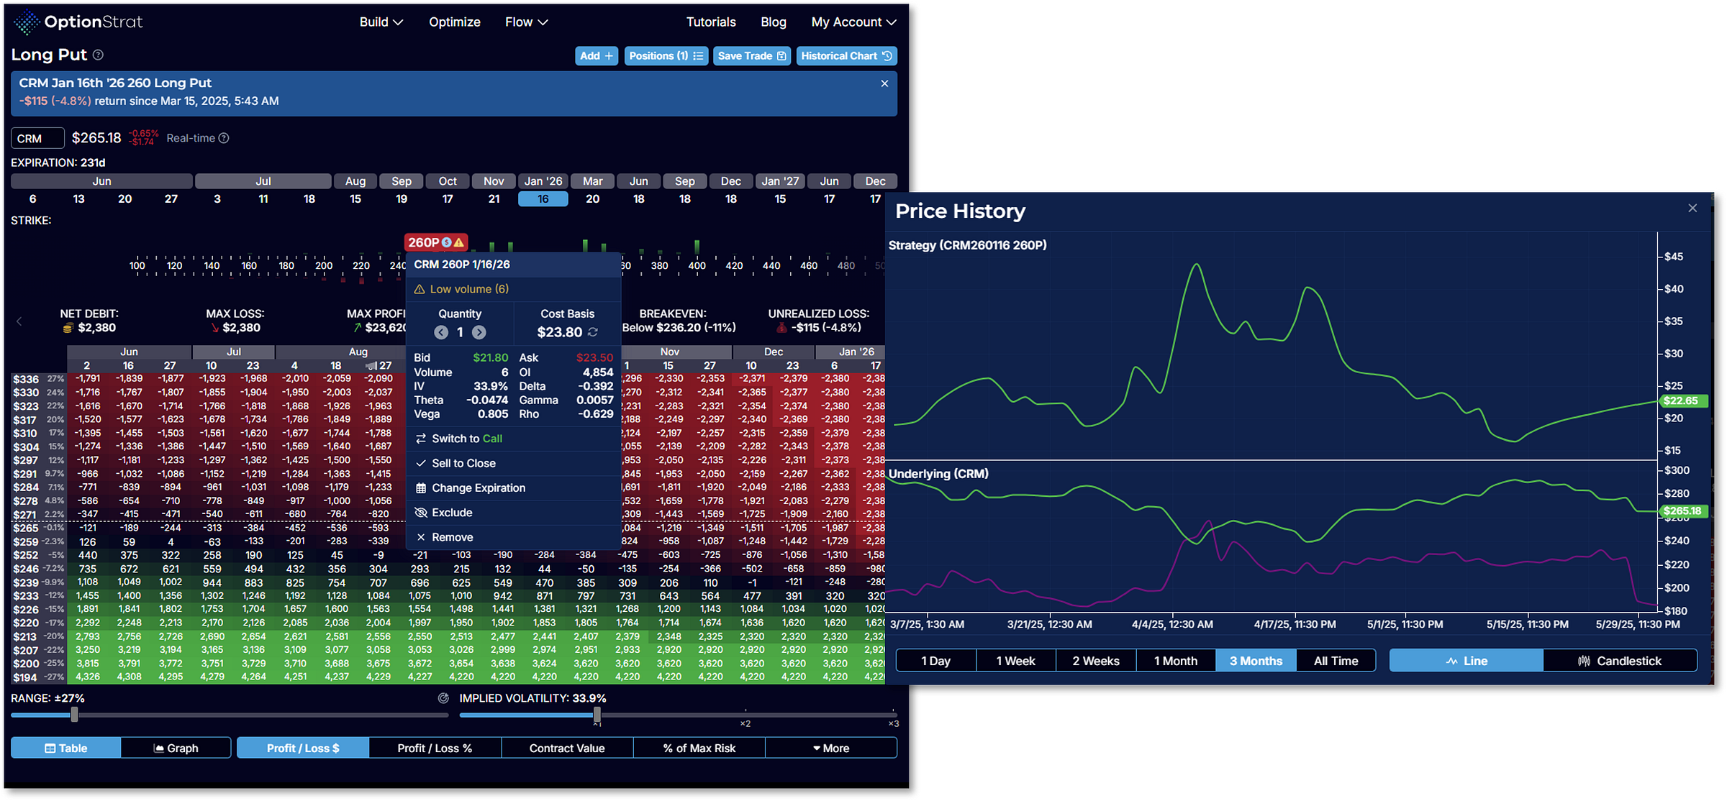Close the CRM trade banner

[x=884, y=83]
